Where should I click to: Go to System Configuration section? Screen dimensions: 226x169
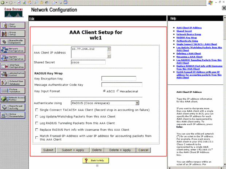13,58
